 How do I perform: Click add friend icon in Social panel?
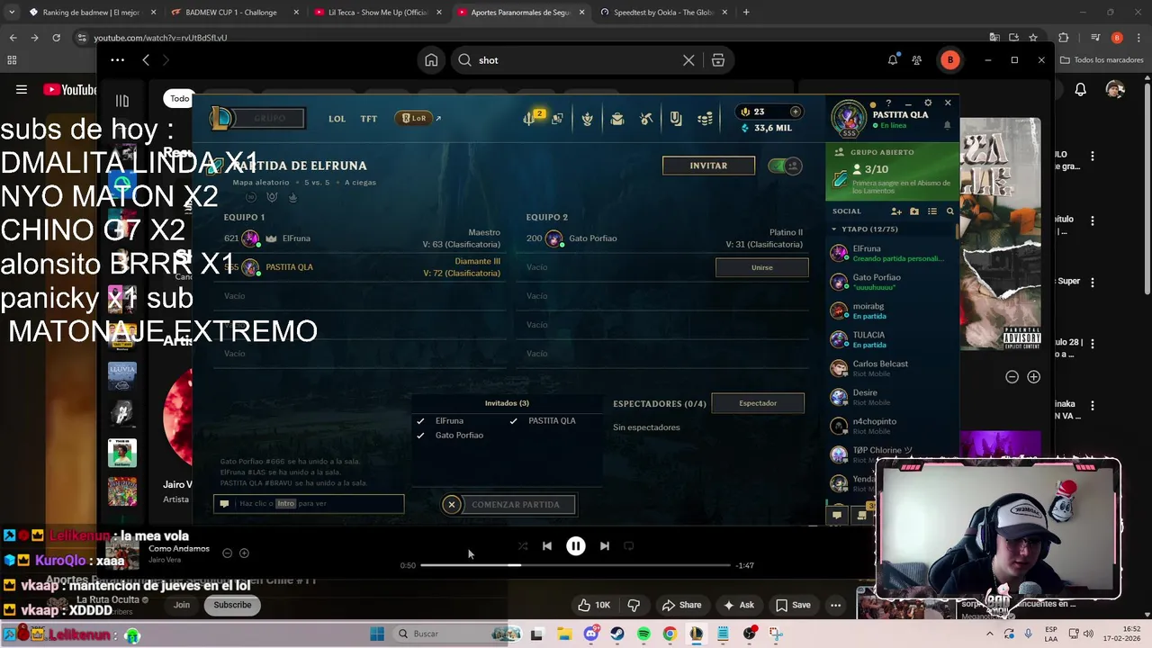[x=896, y=211]
